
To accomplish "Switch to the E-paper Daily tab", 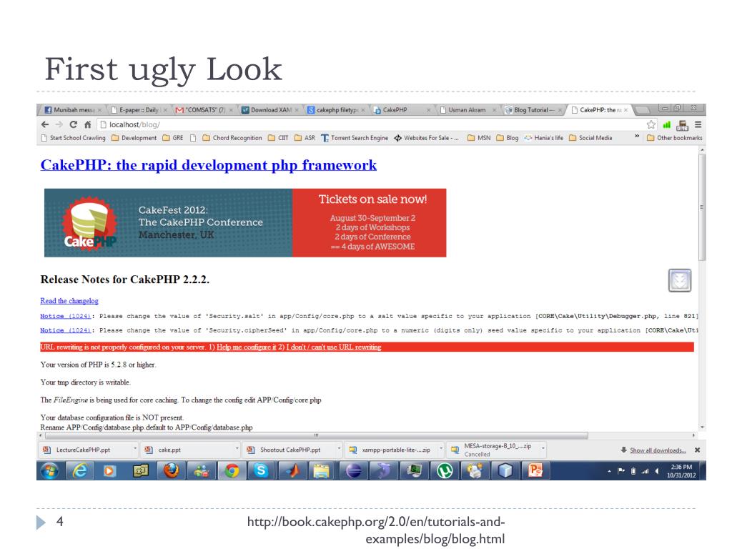I will pos(139,109).
